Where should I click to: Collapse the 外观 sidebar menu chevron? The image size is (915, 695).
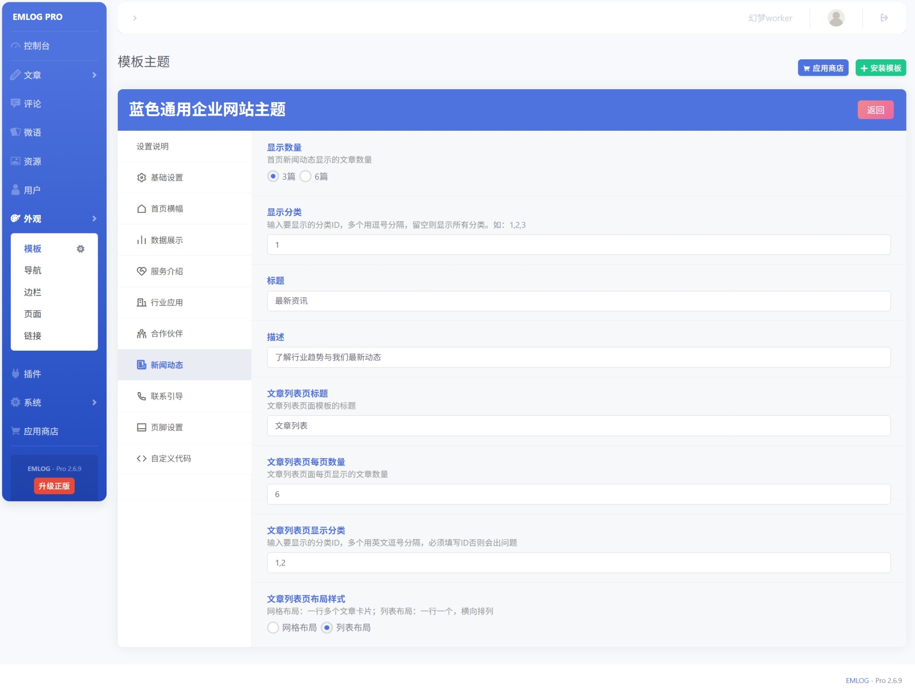click(94, 219)
